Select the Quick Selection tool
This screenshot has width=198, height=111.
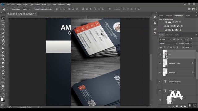(x=3, y=29)
